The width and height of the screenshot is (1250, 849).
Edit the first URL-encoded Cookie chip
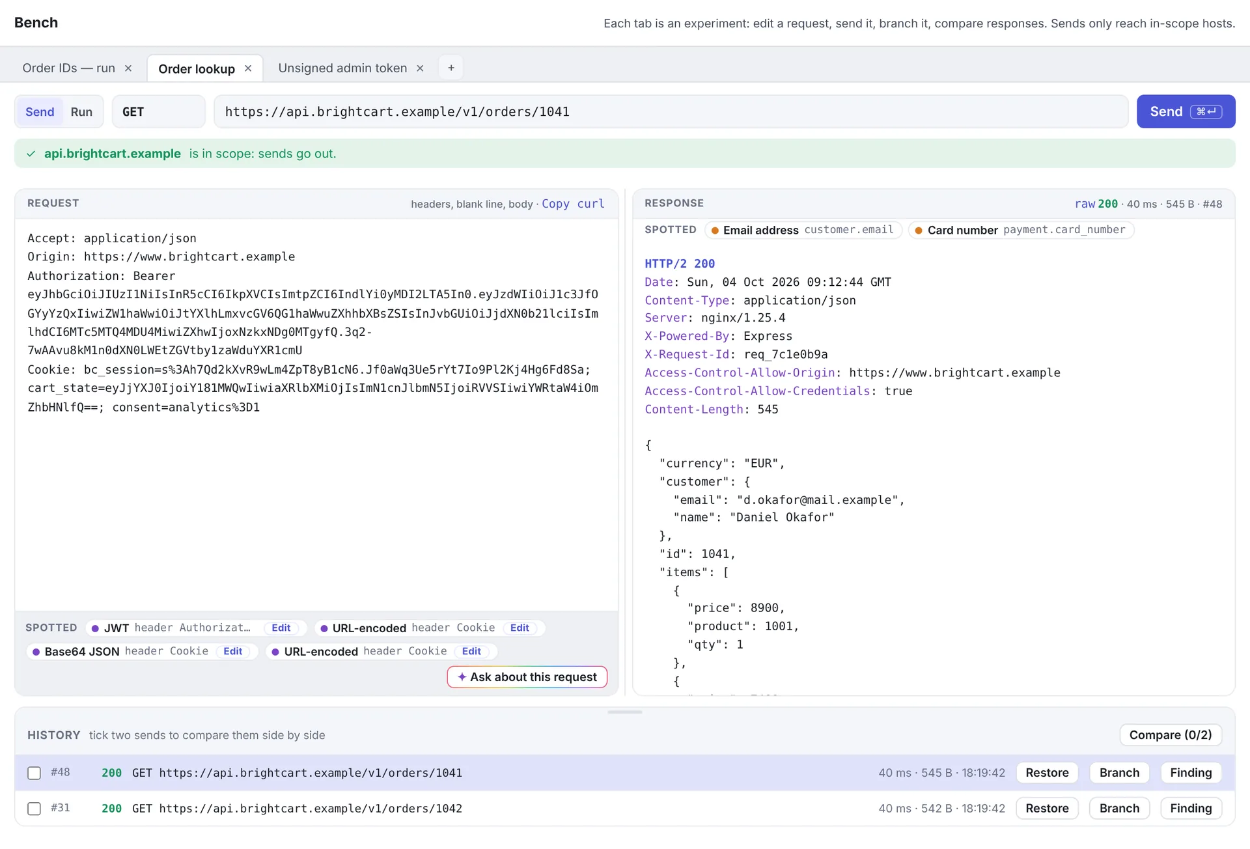520,628
